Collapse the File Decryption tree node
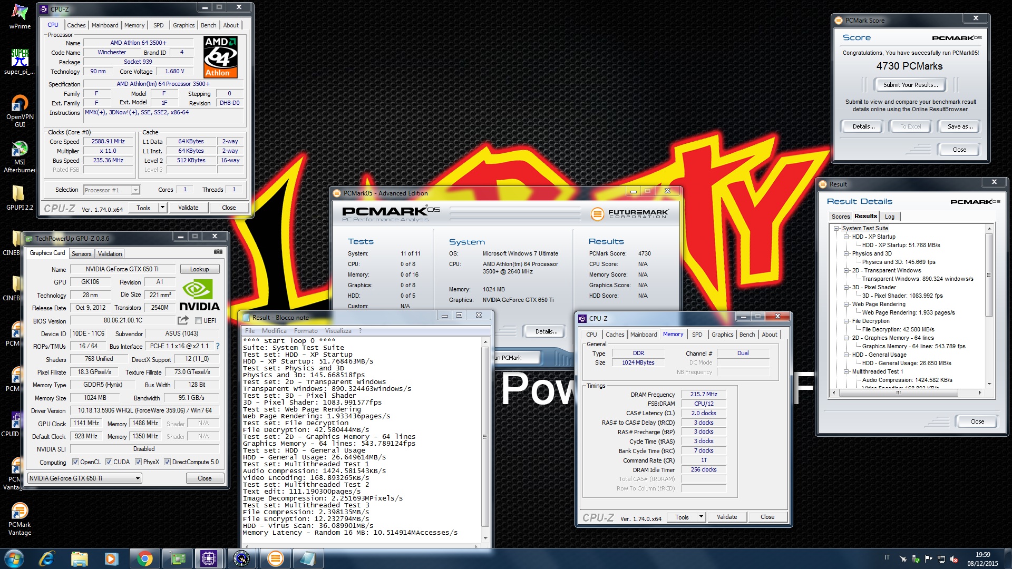Screen dimensions: 1012x569 pyautogui.click(x=846, y=321)
